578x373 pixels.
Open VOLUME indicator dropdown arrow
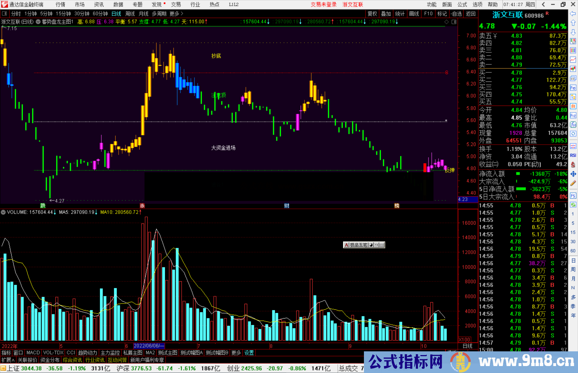tap(3, 212)
